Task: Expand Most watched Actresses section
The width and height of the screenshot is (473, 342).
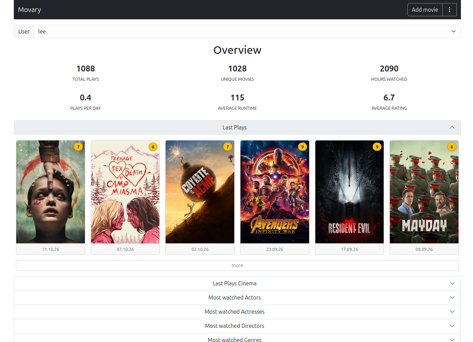Action: (237, 312)
